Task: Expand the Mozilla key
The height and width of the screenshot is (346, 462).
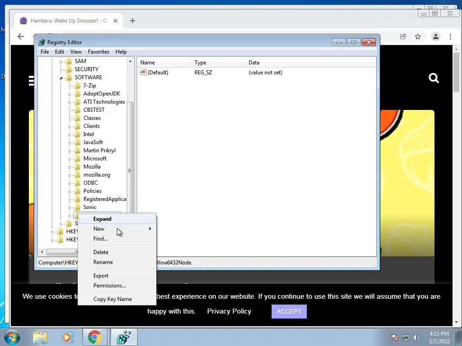Action: [x=69, y=167]
